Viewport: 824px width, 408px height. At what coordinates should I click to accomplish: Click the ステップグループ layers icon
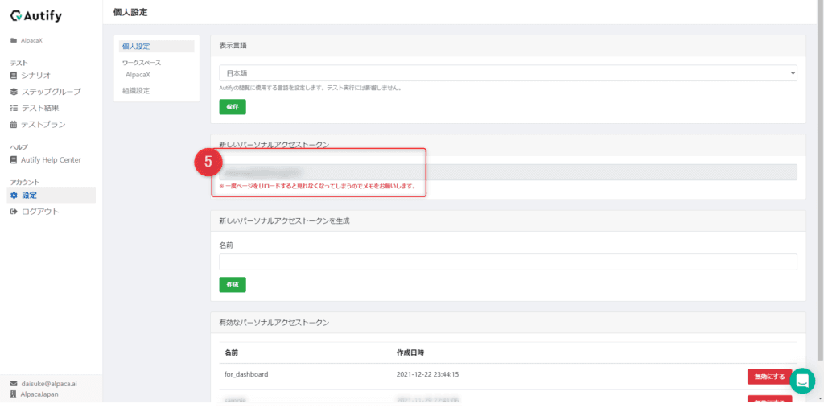(14, 92)
